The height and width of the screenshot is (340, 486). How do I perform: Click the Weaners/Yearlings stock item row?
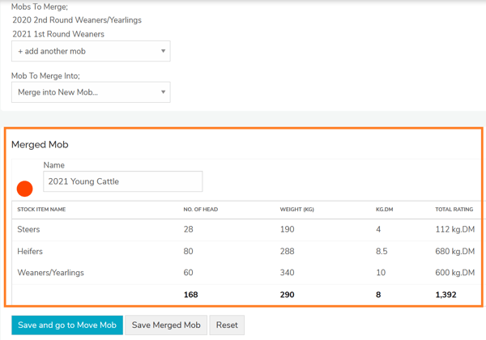(x=50, y=273)
